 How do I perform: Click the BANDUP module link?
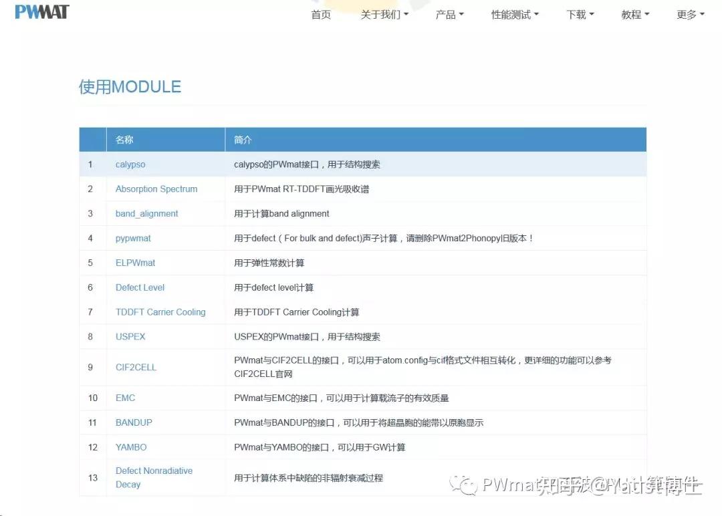coord(134,422)
